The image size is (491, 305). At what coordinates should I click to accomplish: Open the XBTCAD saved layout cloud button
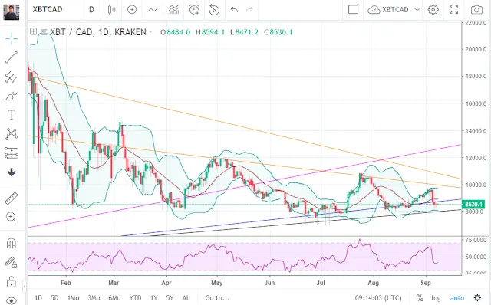click(388, 10)
